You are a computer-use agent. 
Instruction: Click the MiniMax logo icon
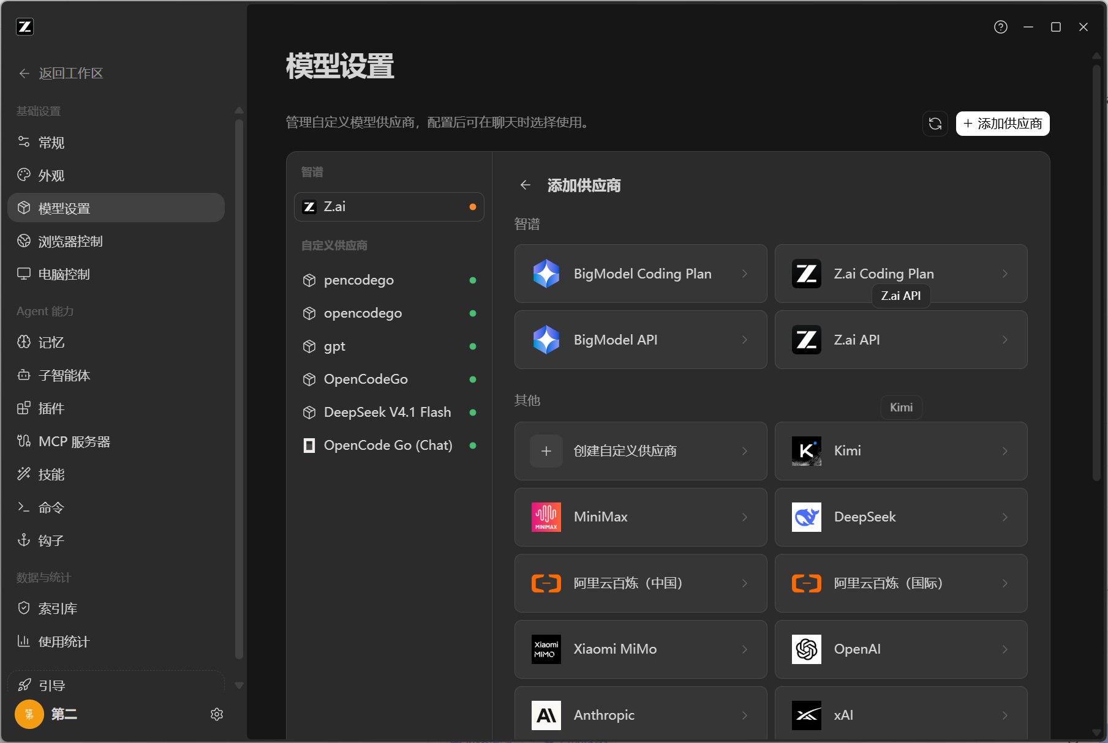pyautogui.click(x=546, y=517)
